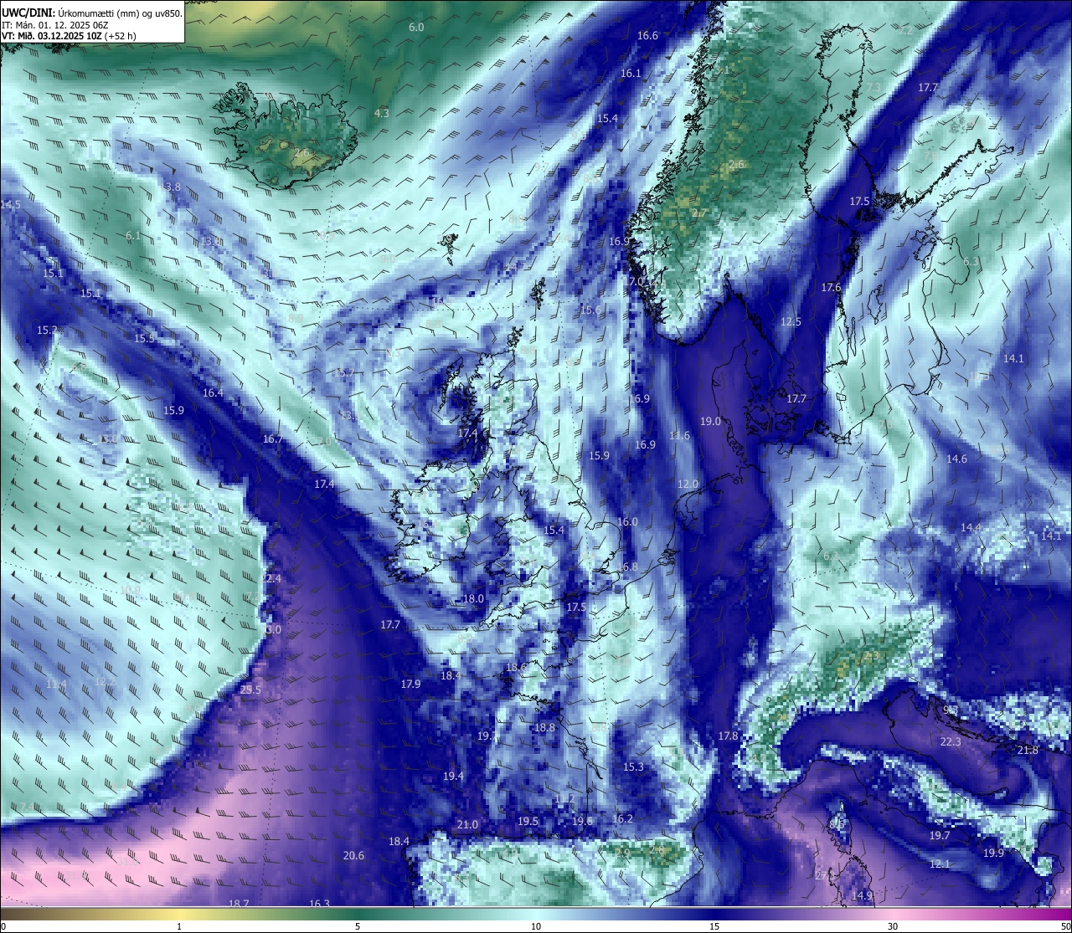Click the '18.6' value label
The image size is (1072, 933).
[x=516, y=668]
